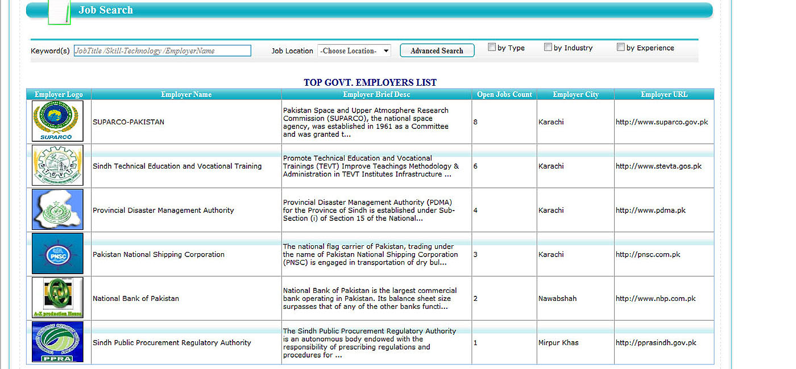The image size is (796, 369).
Task: Open the http://www.suparco.gov.pk link
Action: (662, 122)
